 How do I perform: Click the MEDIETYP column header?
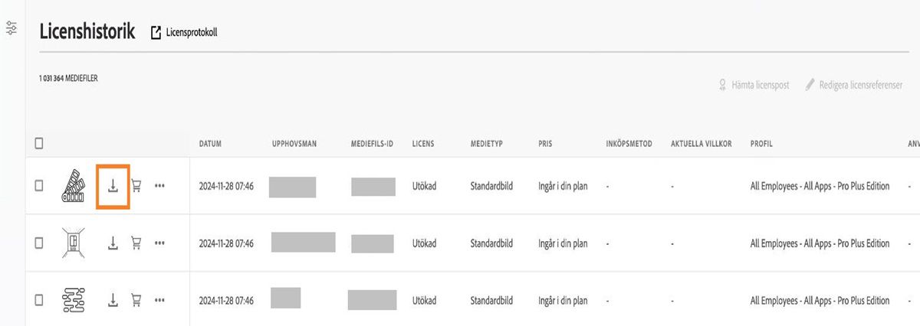click(487, 144)
